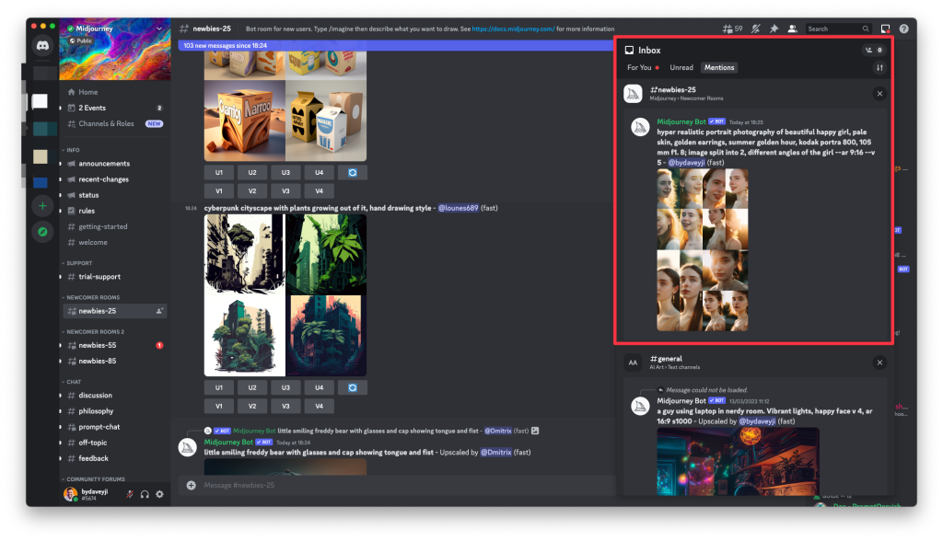Open cyberpunk cityscape image grid thumbnail
Screen dimensions: 943x541
285,295
